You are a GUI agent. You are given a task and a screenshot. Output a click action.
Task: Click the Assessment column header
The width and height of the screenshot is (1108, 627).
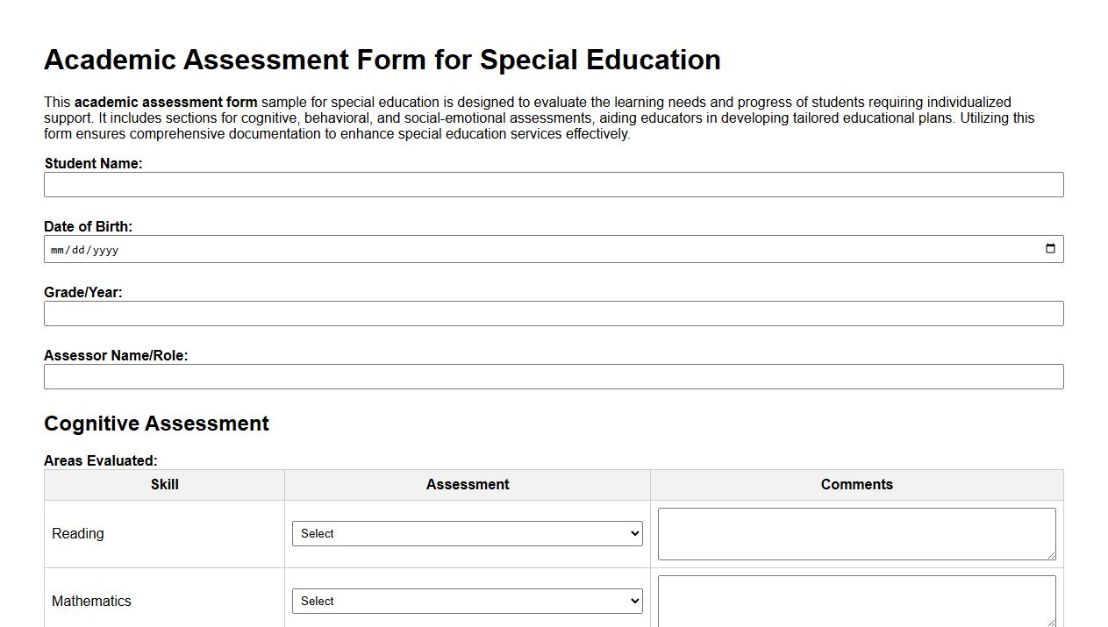468,484
